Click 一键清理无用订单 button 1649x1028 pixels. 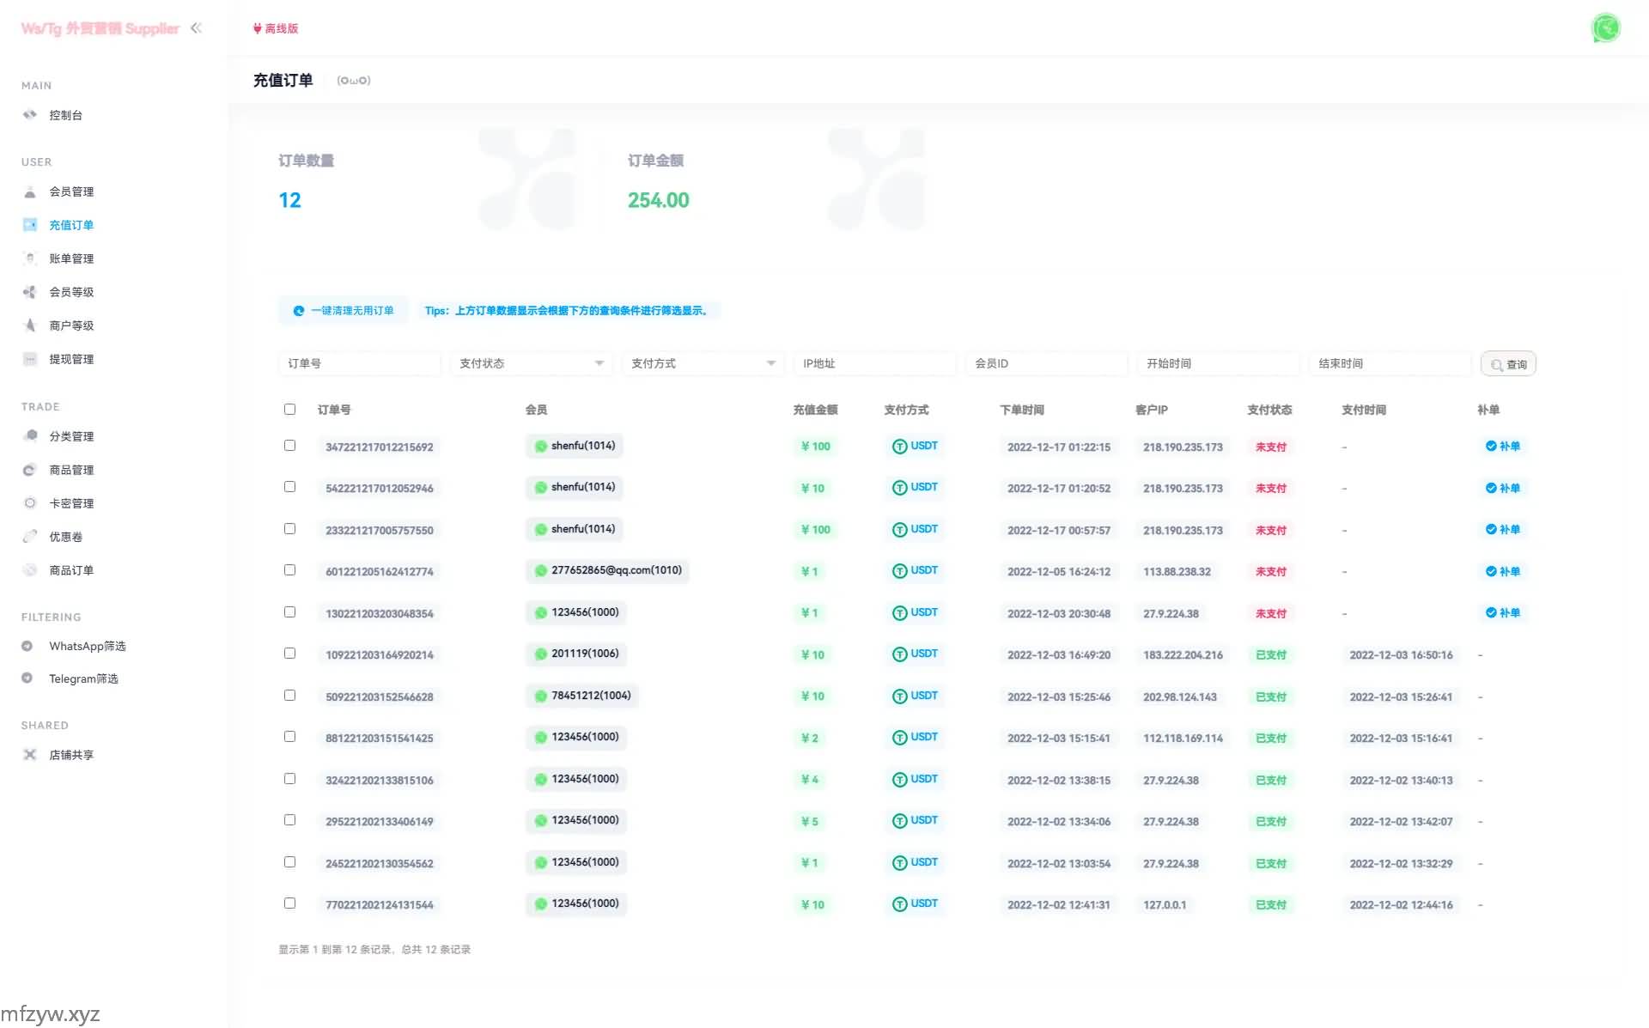(344, 311)
